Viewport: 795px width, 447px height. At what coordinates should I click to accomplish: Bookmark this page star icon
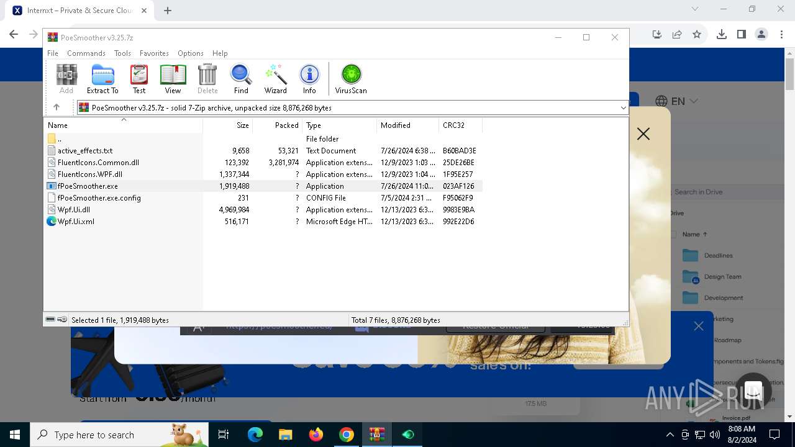tap(697, 35)
